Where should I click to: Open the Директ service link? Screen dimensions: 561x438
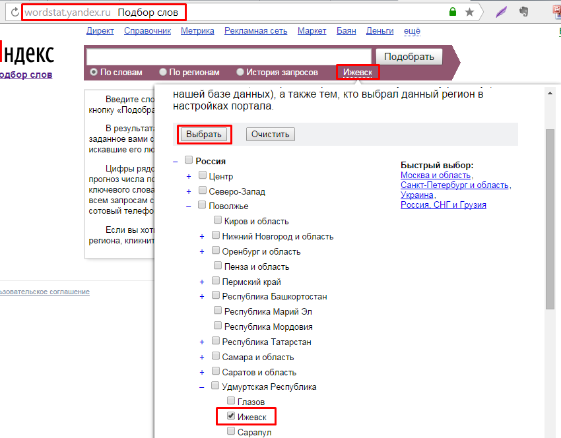click(x=100, y=31)
